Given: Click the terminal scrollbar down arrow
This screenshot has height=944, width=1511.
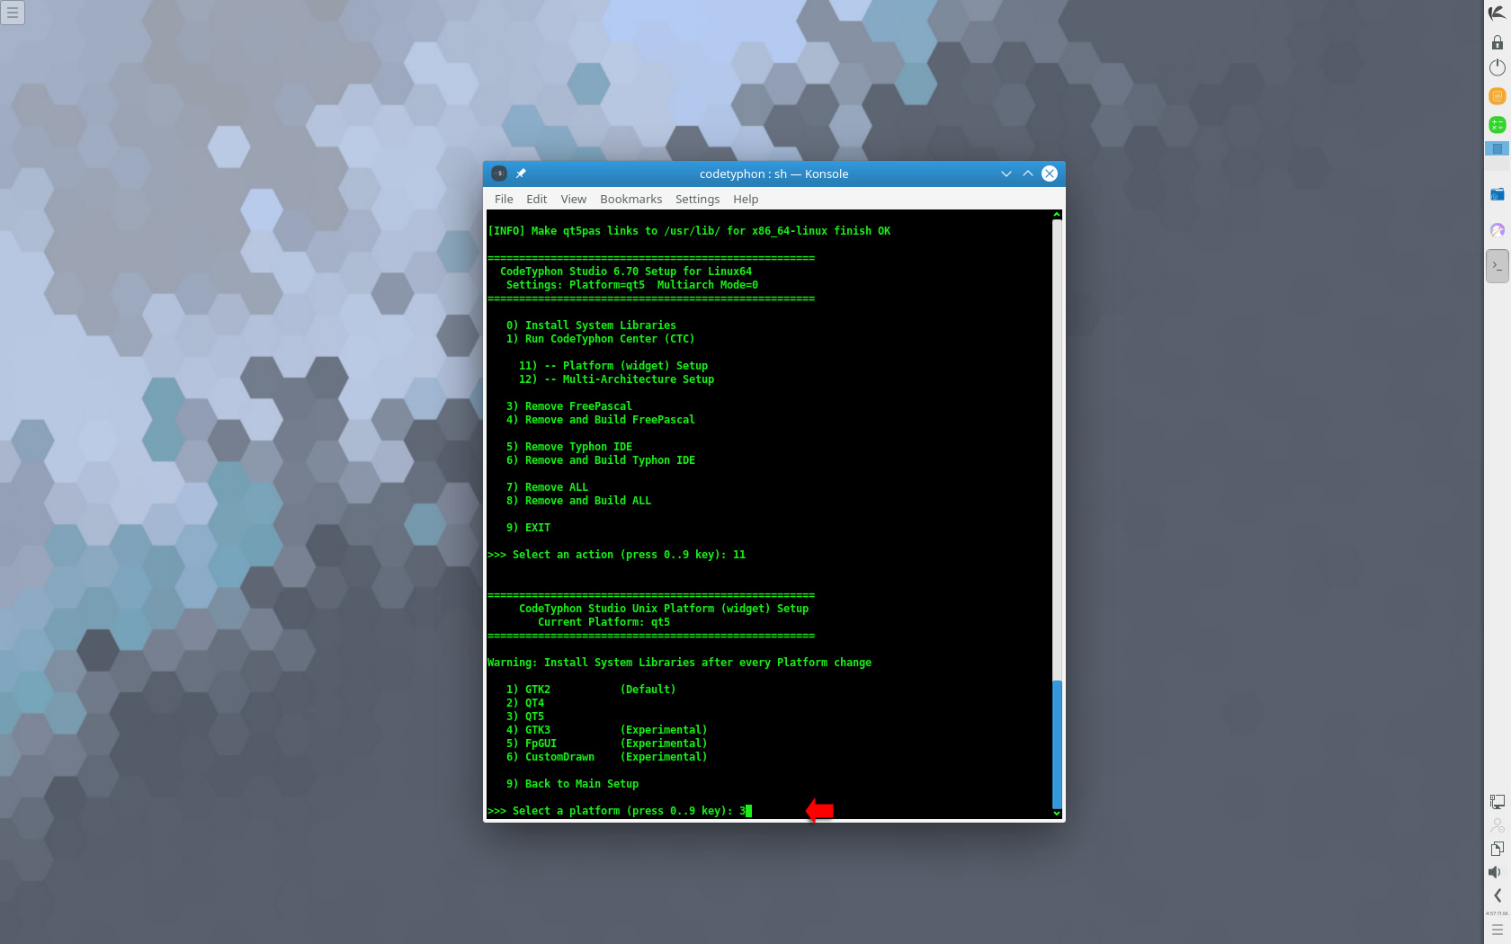Looking at the screenshot, I should (1057, 813).
